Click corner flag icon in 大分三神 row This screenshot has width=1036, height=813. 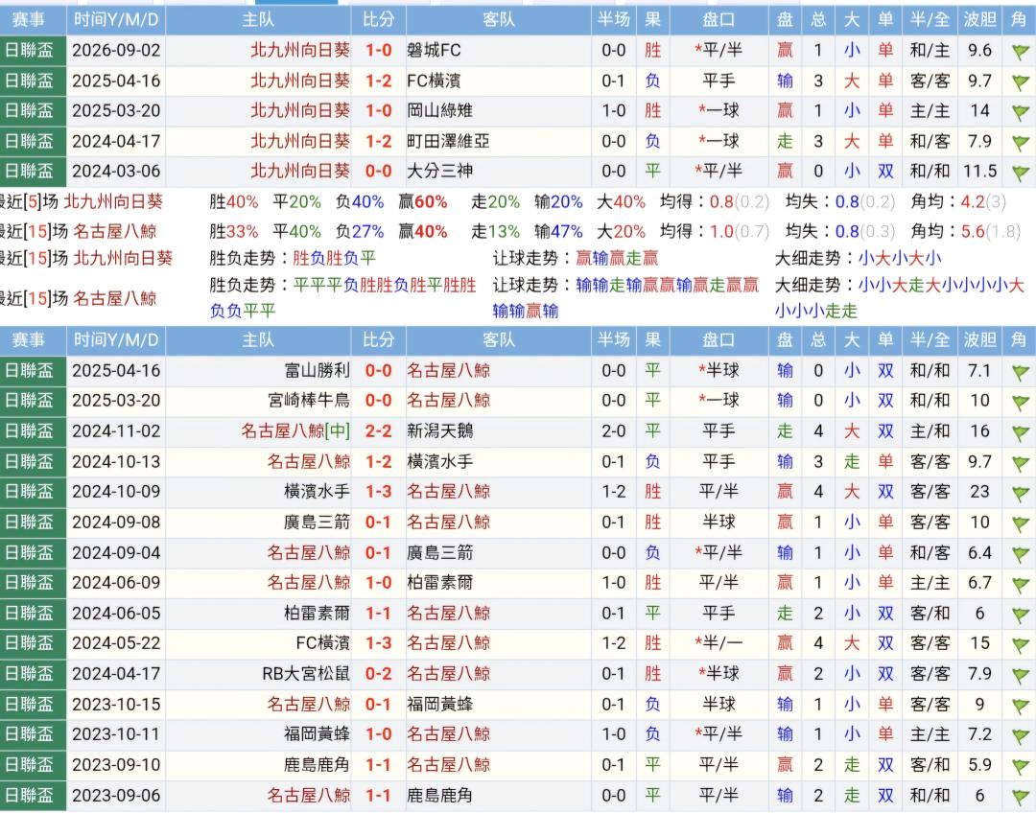[1021, 173]
